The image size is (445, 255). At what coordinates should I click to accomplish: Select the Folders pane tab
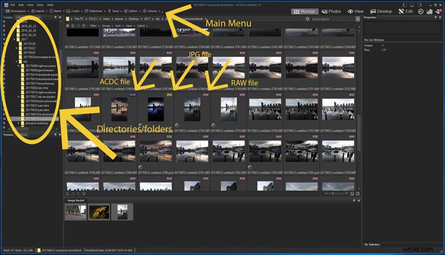[8, 17]
